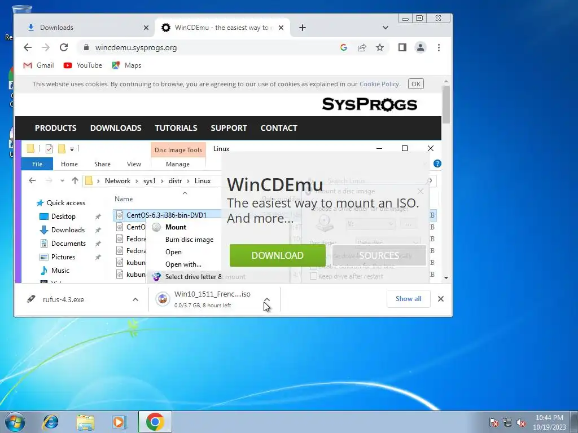Expand Chrome tab search chevron
The width and height of the screenshot is (578, 433).
pos(385,28)
